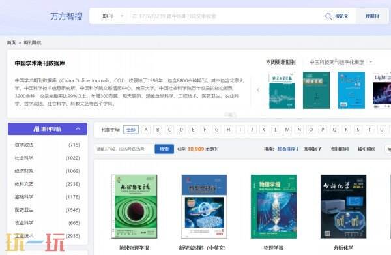Sort by 创刊时间
The width and height of the screenshot is (391, 255).
[x=340, y=149]
